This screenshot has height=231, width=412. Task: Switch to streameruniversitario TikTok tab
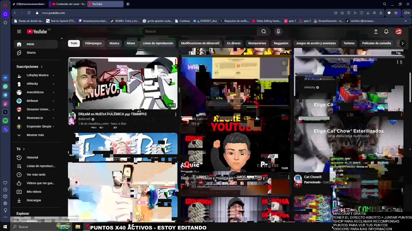click(29, 4)
